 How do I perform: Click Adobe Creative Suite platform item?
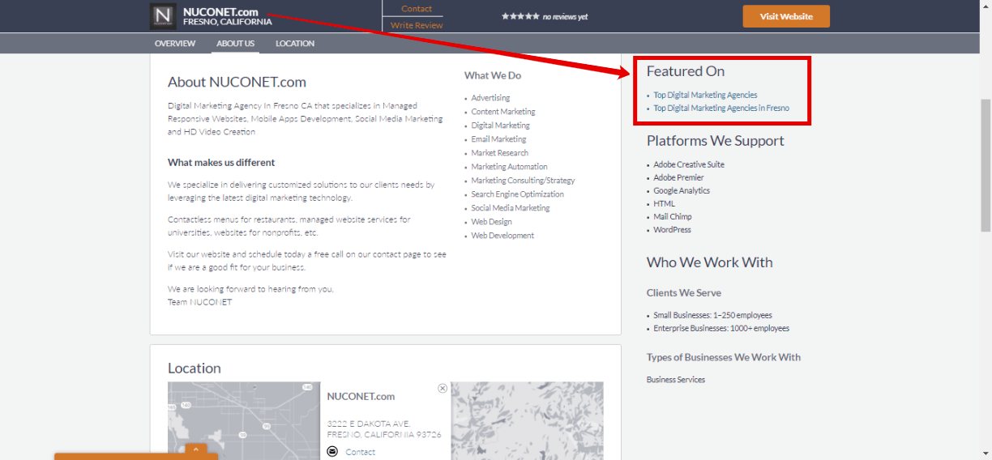689,164
